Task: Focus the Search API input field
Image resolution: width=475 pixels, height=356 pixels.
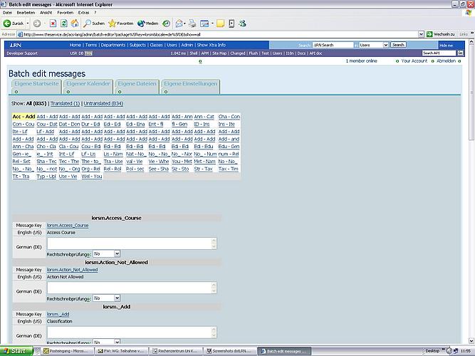Action: (439, 53)
